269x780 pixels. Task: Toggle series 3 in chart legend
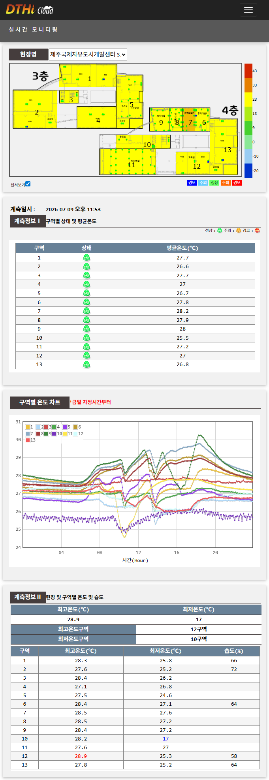(46, 427)
